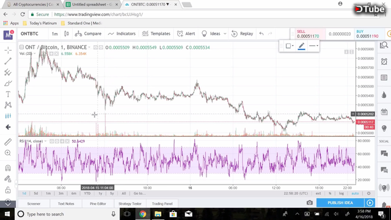Start bar Replay mode
Screen dimensions: 391x220
[x=243, y=34]
